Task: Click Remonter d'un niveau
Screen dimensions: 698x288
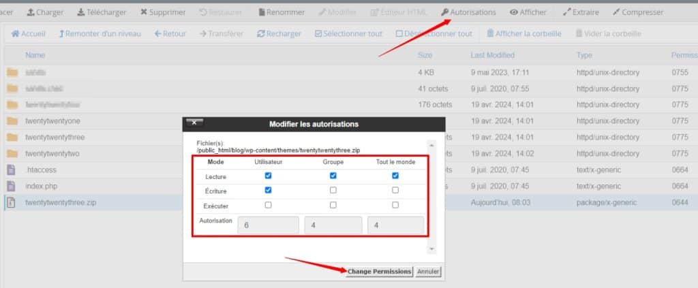Action: tap(100, 34)
